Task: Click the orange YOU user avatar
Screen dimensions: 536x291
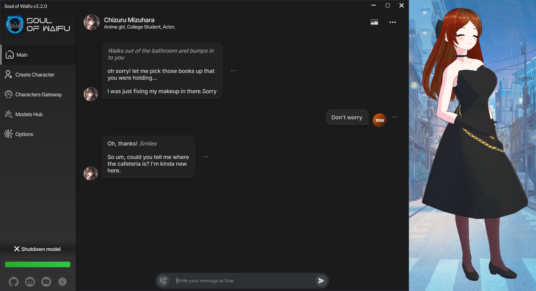Action: coord(380,120)
